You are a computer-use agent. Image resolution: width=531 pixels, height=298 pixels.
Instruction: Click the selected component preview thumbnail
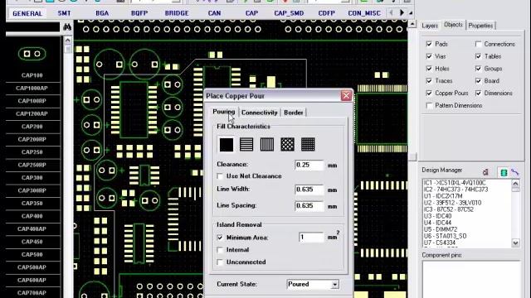tap(32, 54)
